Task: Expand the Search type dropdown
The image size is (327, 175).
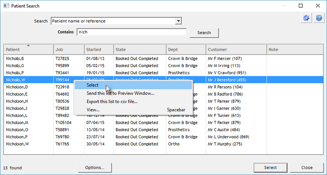Action: tap(178, 21)
